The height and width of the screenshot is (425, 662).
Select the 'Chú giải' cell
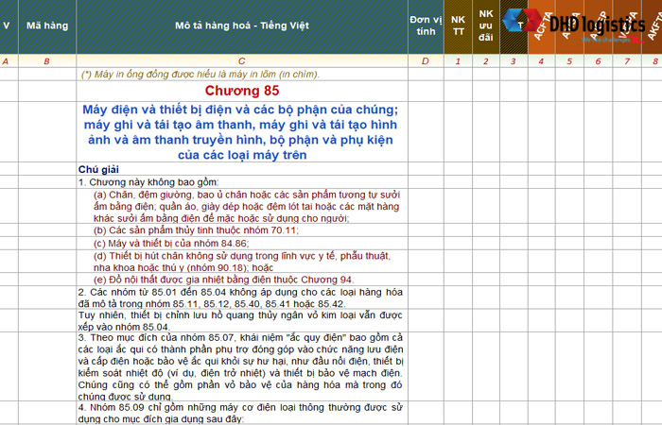242,169
